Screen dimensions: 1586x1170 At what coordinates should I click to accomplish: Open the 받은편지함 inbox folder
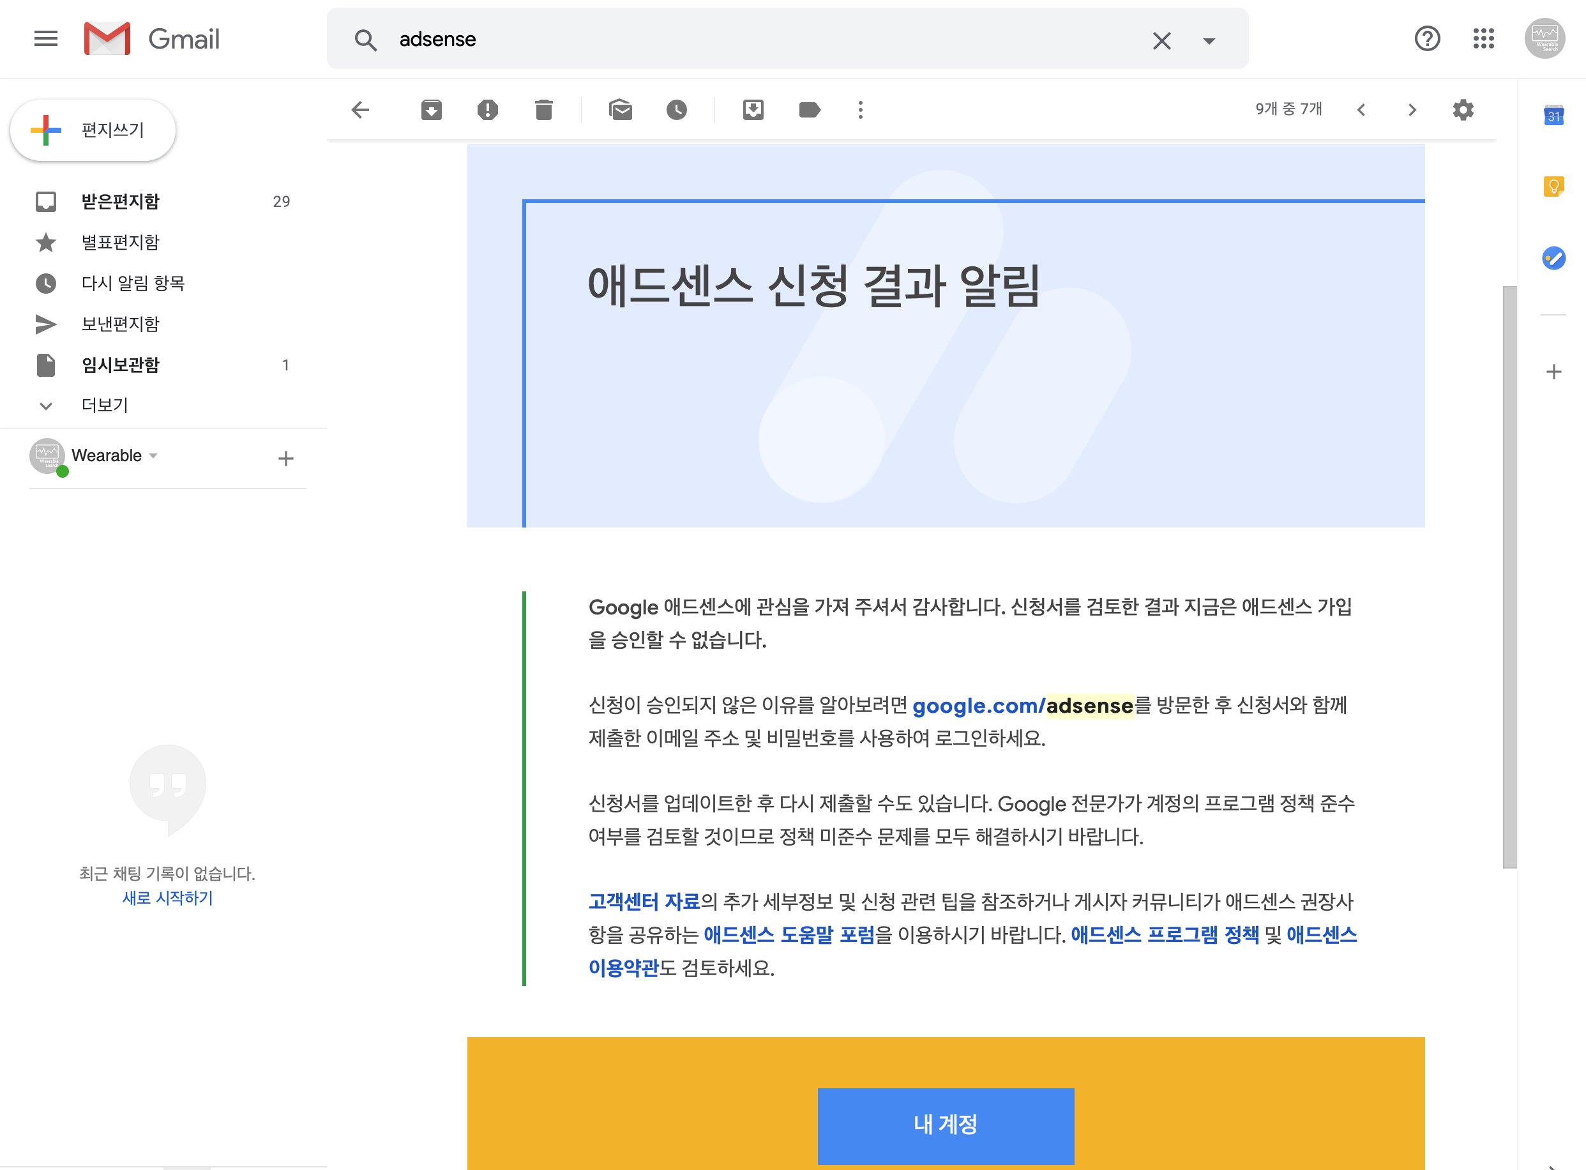[121, 202]
